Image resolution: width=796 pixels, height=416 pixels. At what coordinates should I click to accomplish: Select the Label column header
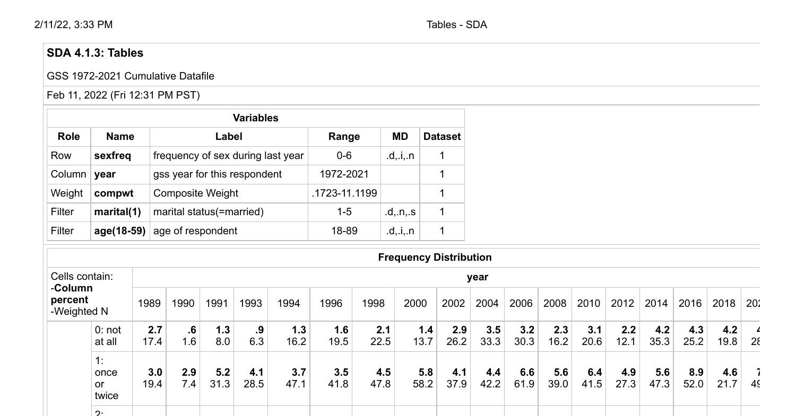click(229, 136)
